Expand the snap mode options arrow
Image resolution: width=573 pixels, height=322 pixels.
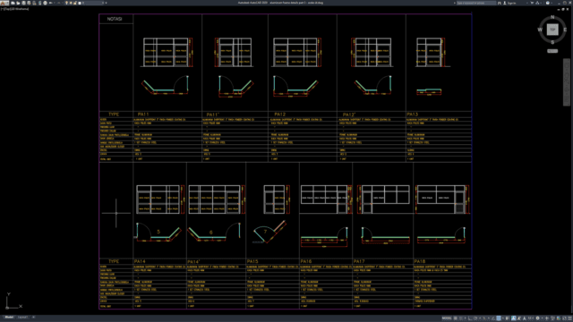click(x=466, y=318)
